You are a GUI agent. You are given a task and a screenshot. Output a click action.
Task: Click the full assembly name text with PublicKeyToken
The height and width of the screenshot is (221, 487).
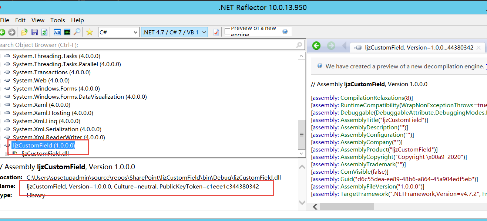[x=143, y=187]
